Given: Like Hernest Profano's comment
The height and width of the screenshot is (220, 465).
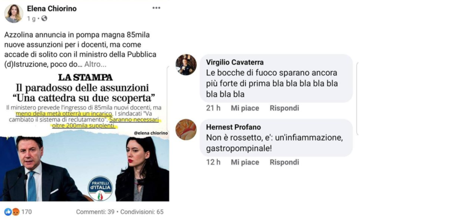Looking at the screenshot, I should (x=245, y=162).
